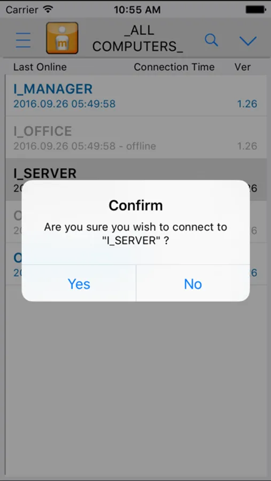Tap the _ALL COMPUTERS_ group title
The image size is (271, 481).
[x=138, y=38]
